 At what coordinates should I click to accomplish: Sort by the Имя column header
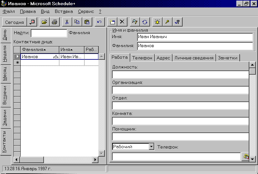[x=72, y=50]
